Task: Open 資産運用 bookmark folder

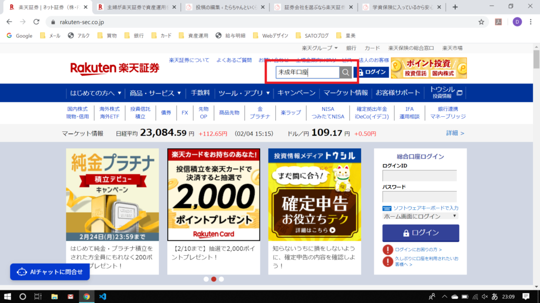Action: point(194,36)
